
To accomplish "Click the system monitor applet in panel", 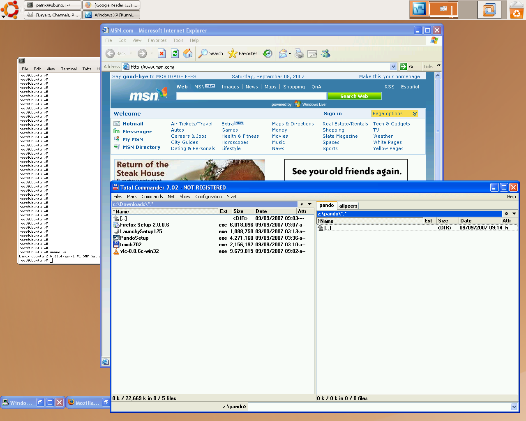I will [419, 9].
